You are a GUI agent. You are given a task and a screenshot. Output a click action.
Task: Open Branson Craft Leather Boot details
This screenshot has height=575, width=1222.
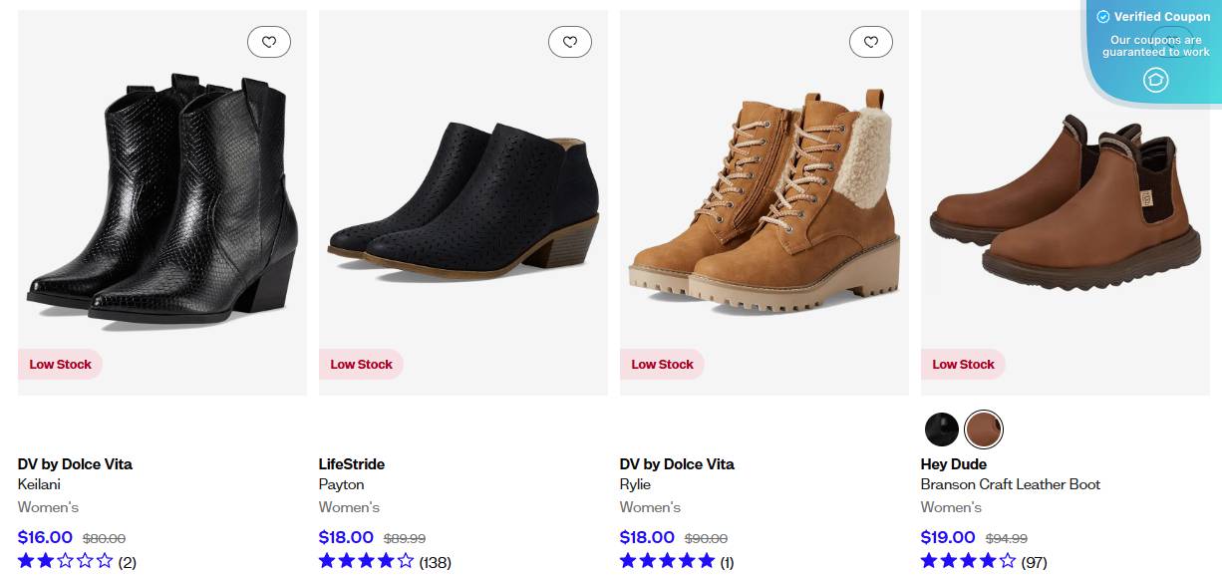1010,484
